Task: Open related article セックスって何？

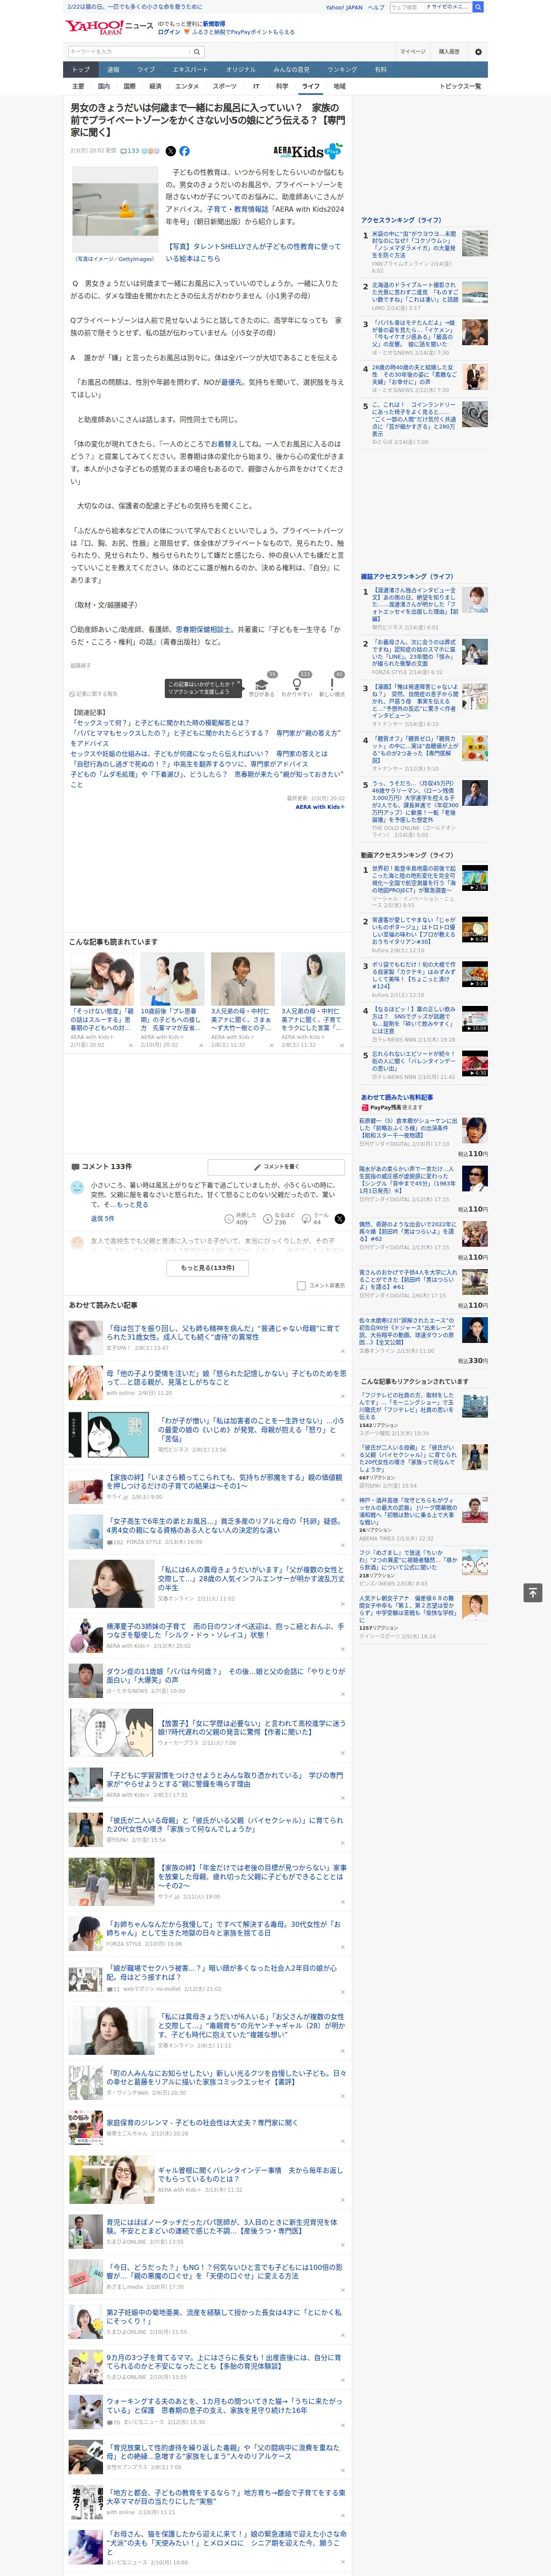Action: (160, 722)
